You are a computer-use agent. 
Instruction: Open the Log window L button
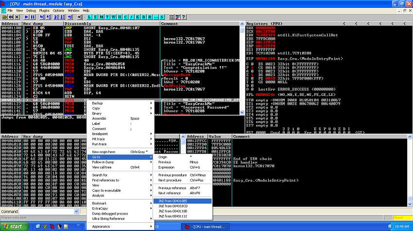[89, 17]
